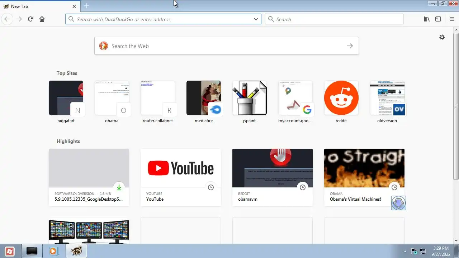This screenshot has height=258, width=459.
Task: Click the Search the Web field
Action: click(x=226, y=46)
